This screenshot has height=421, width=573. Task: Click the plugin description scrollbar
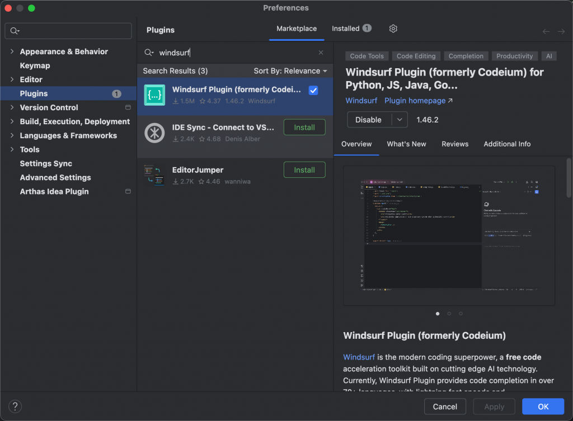point(569,178)
